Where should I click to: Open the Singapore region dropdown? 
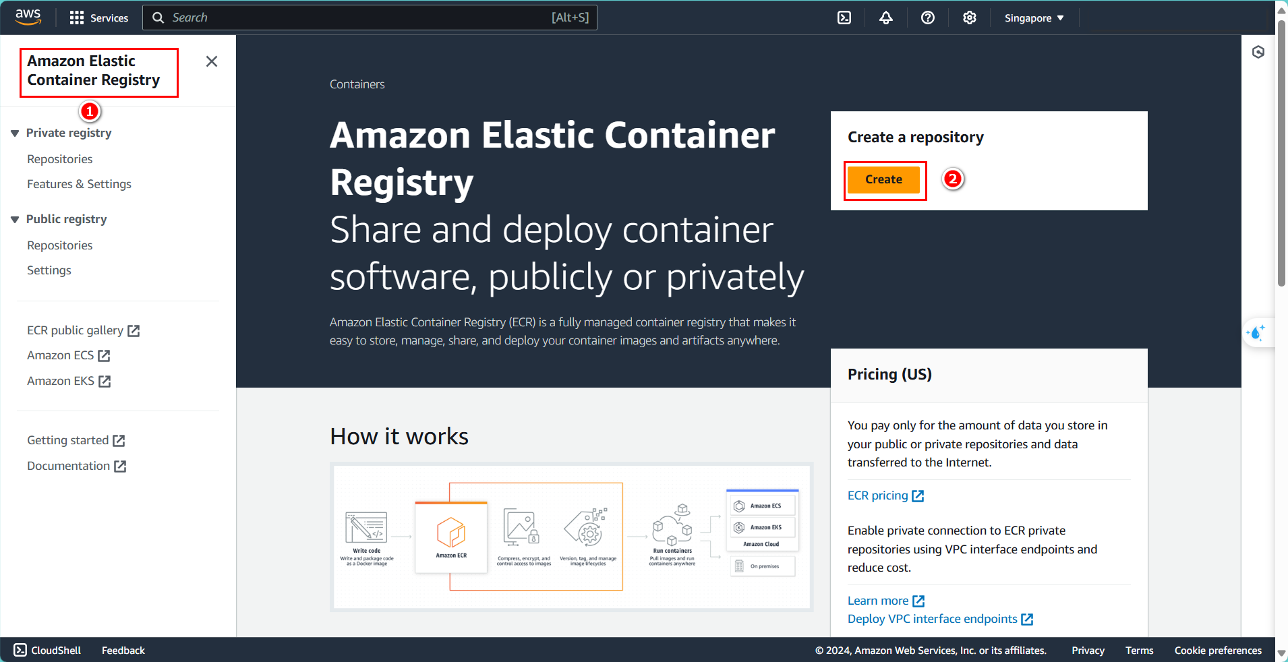coord(1034,18)
